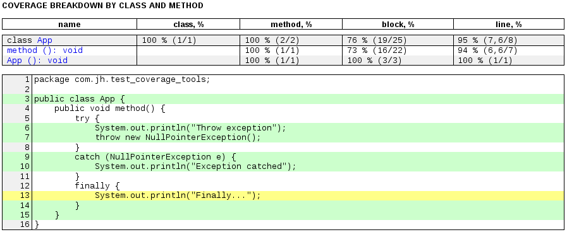Open the method (): void link
This screenshot has width=567, height=232.
click(x=45, y=50)
